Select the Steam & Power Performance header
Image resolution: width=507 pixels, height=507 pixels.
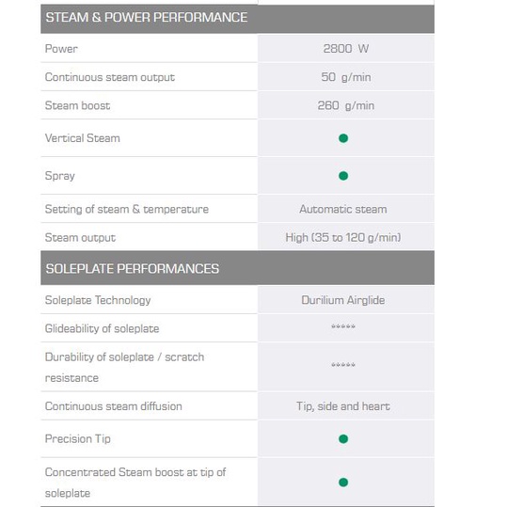[x=237, y=19]
